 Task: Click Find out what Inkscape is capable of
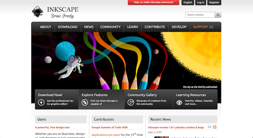coord(104,102)
